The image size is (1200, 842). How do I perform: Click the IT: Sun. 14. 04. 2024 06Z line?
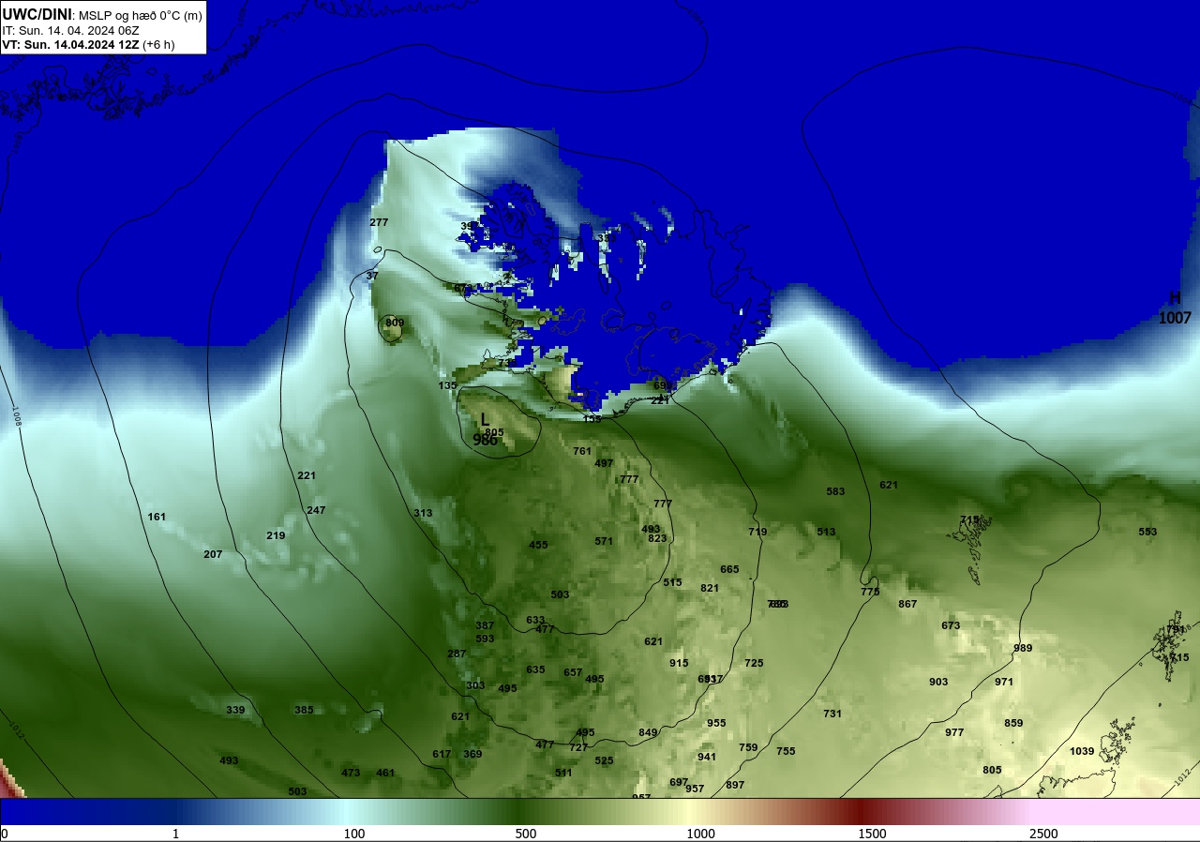70,30
